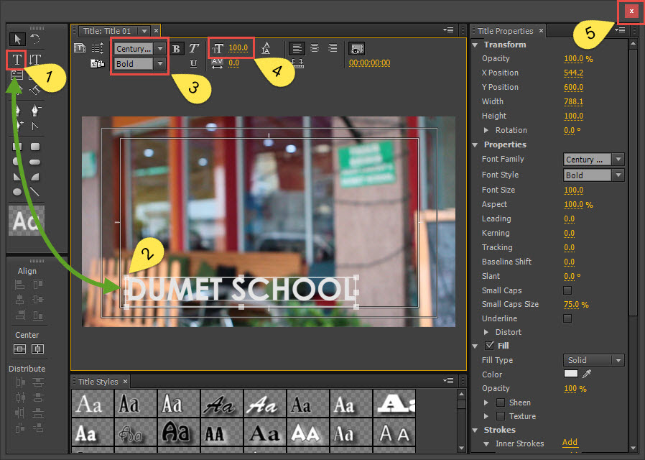The width and height of the screenshot is (645, 460).
Task: Select the Convert Anchor Point tool
Action: coord(35,126)
